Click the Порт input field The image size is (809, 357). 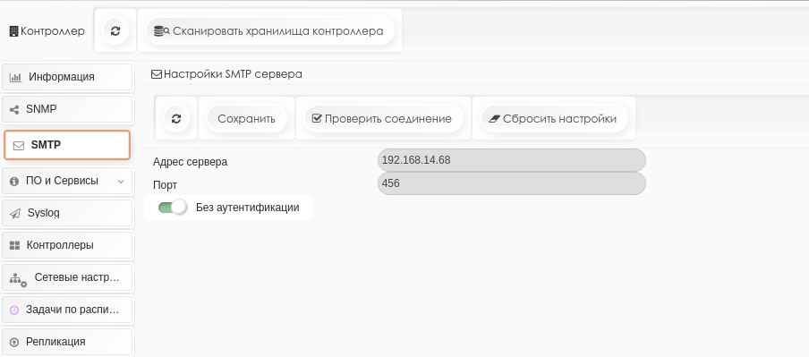point(511,183)
